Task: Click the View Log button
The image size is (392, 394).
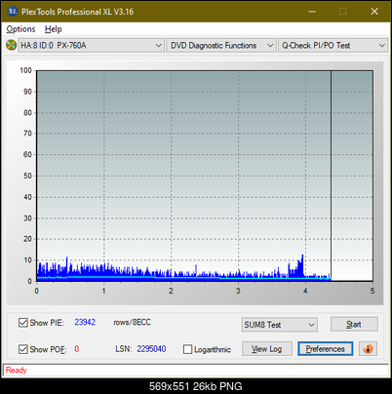Action: 267,349
